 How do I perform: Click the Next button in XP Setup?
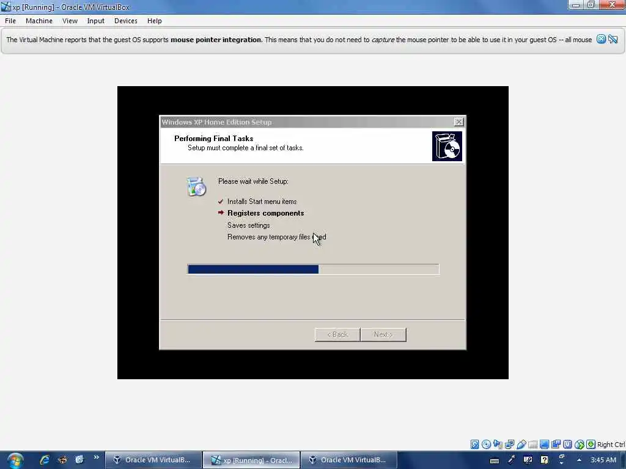point(383,335)
